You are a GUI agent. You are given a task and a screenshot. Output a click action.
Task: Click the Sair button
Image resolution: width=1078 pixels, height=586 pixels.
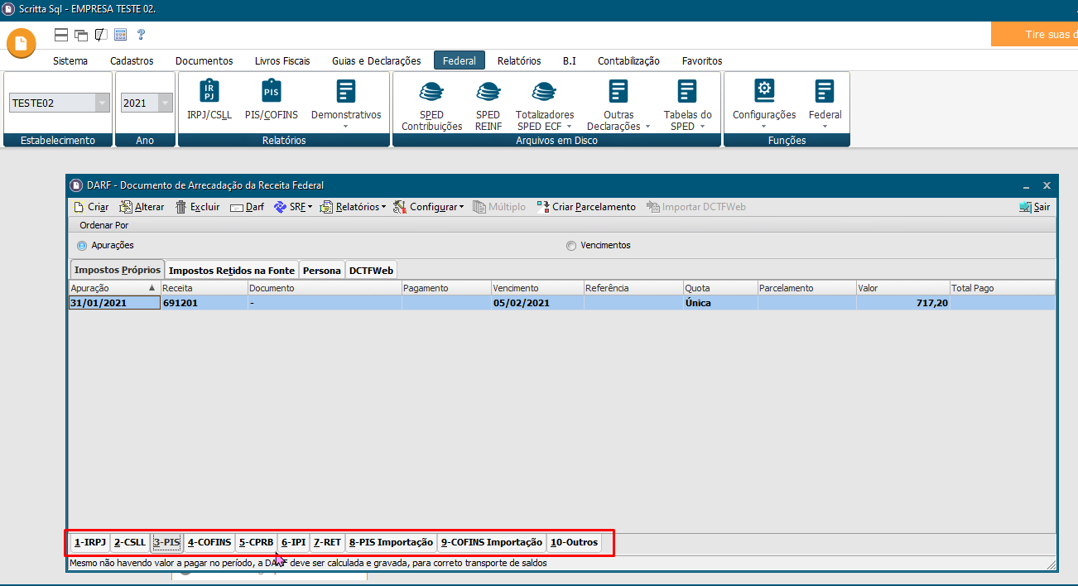[1034, 207]
